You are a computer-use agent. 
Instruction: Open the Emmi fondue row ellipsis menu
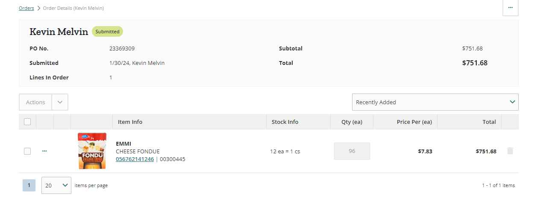[x=44, y=151]
